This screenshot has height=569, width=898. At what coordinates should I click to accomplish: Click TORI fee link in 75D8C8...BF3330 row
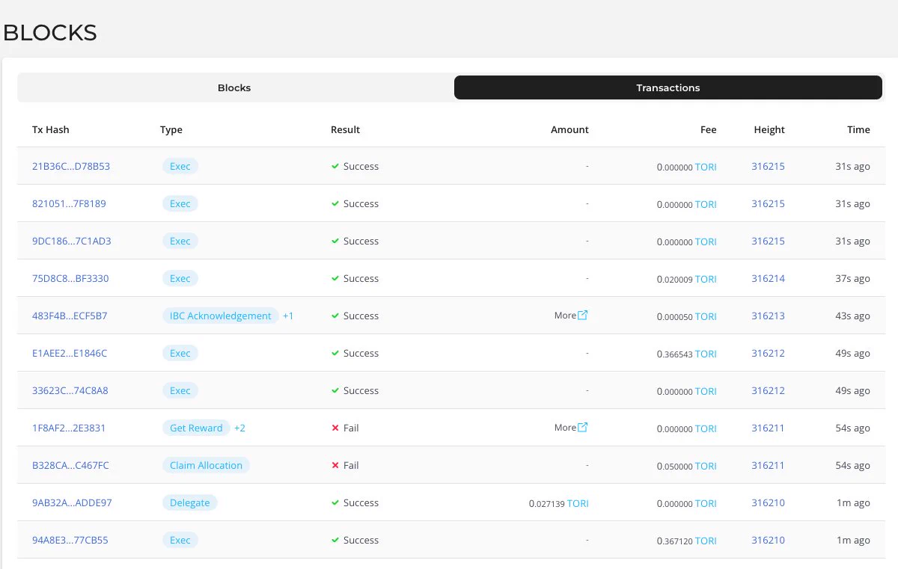706,279
